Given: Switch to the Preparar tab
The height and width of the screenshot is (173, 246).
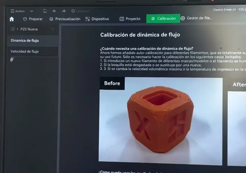Looking at the screenshot, I should click(33, 19).
